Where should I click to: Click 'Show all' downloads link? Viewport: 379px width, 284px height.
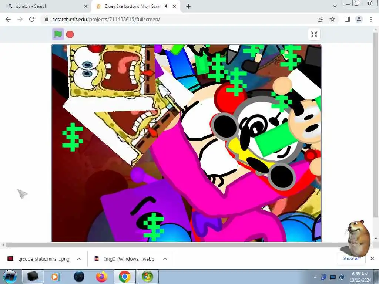pos(351,258)
